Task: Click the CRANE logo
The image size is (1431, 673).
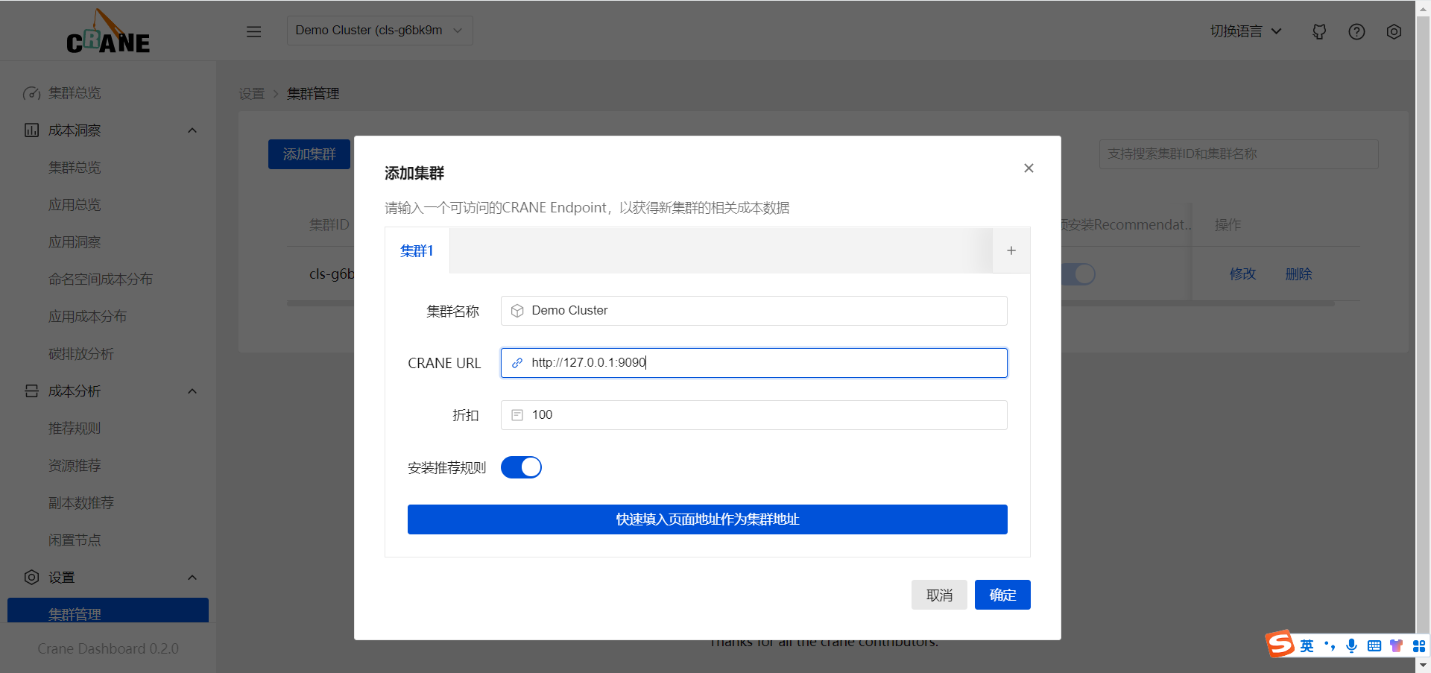Action: [x=108, y=32]
